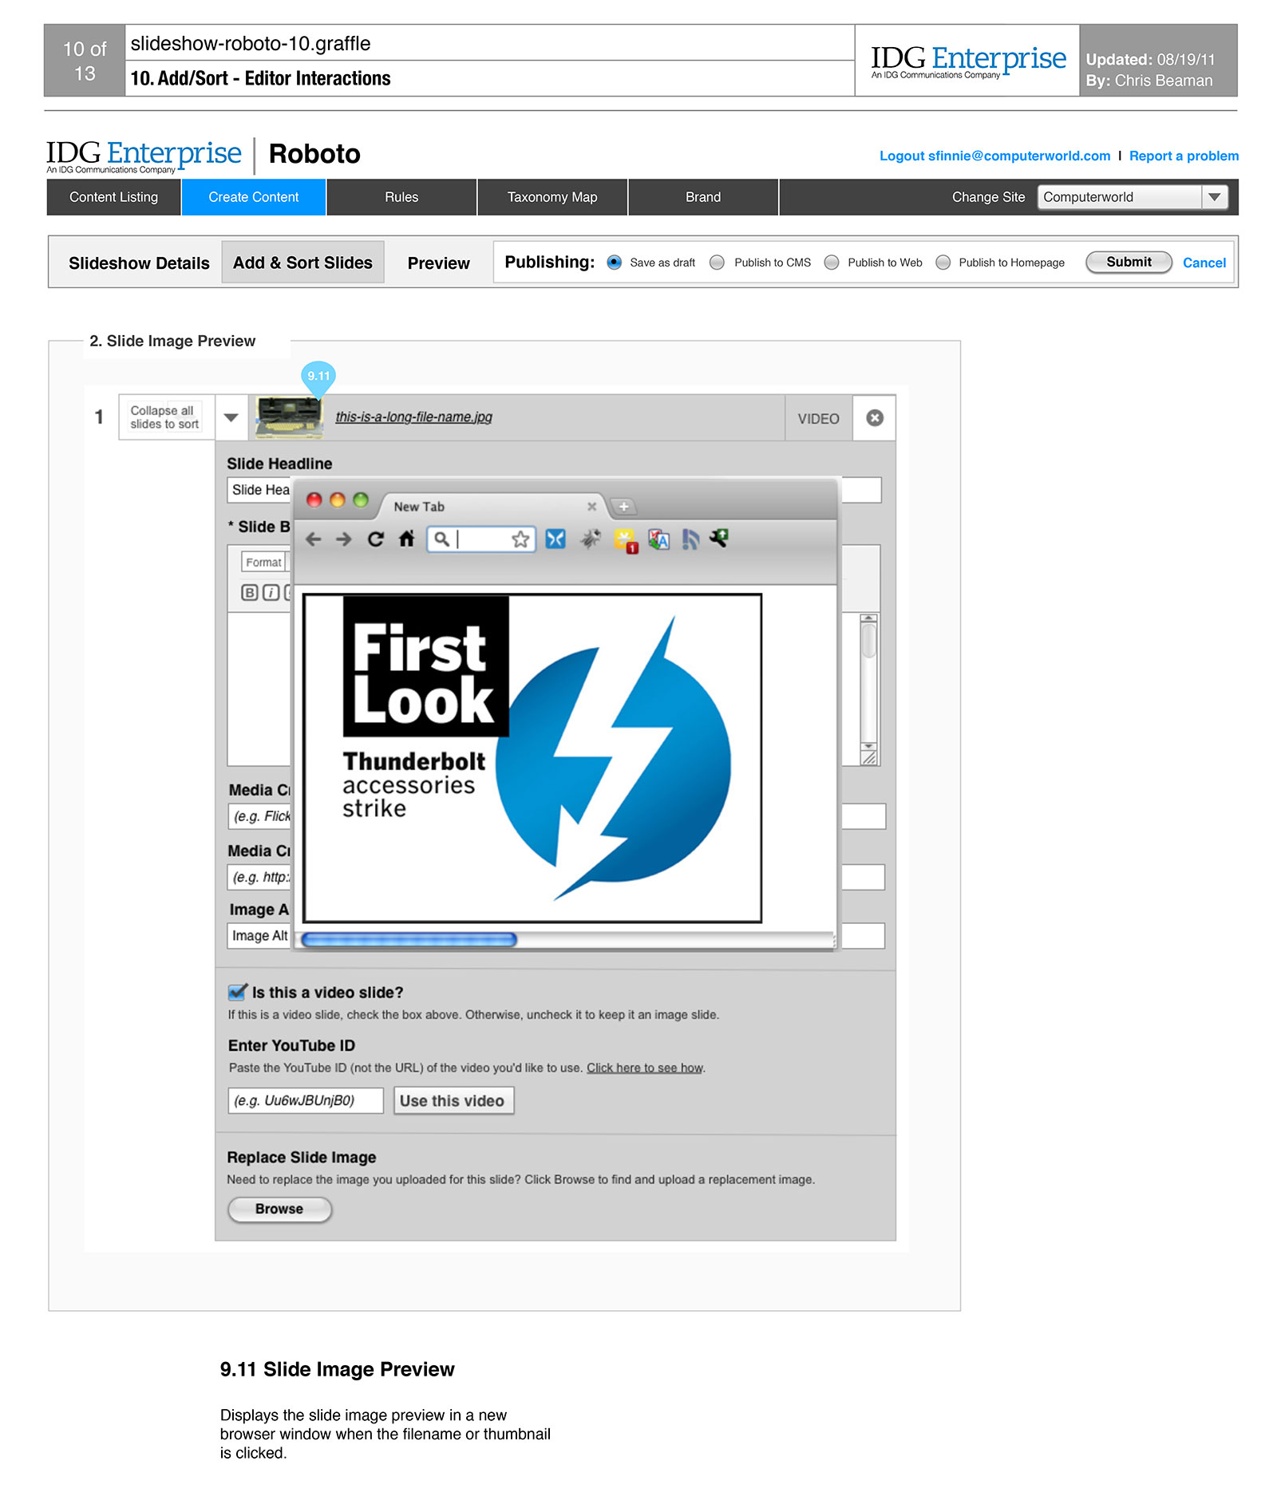
Task: Click the translate extension icon
Action: tap(658, 540)
